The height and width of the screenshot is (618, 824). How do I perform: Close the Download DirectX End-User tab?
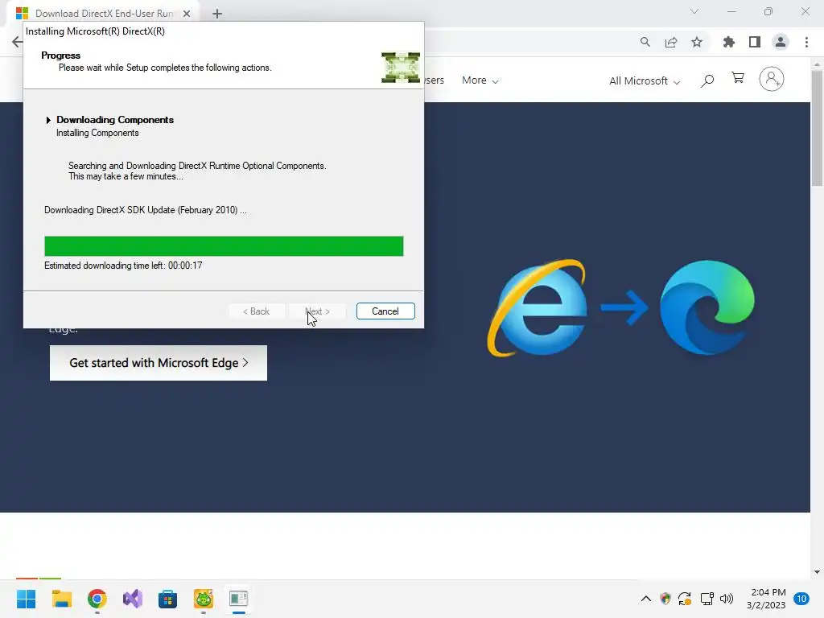(x=187, y=14)
